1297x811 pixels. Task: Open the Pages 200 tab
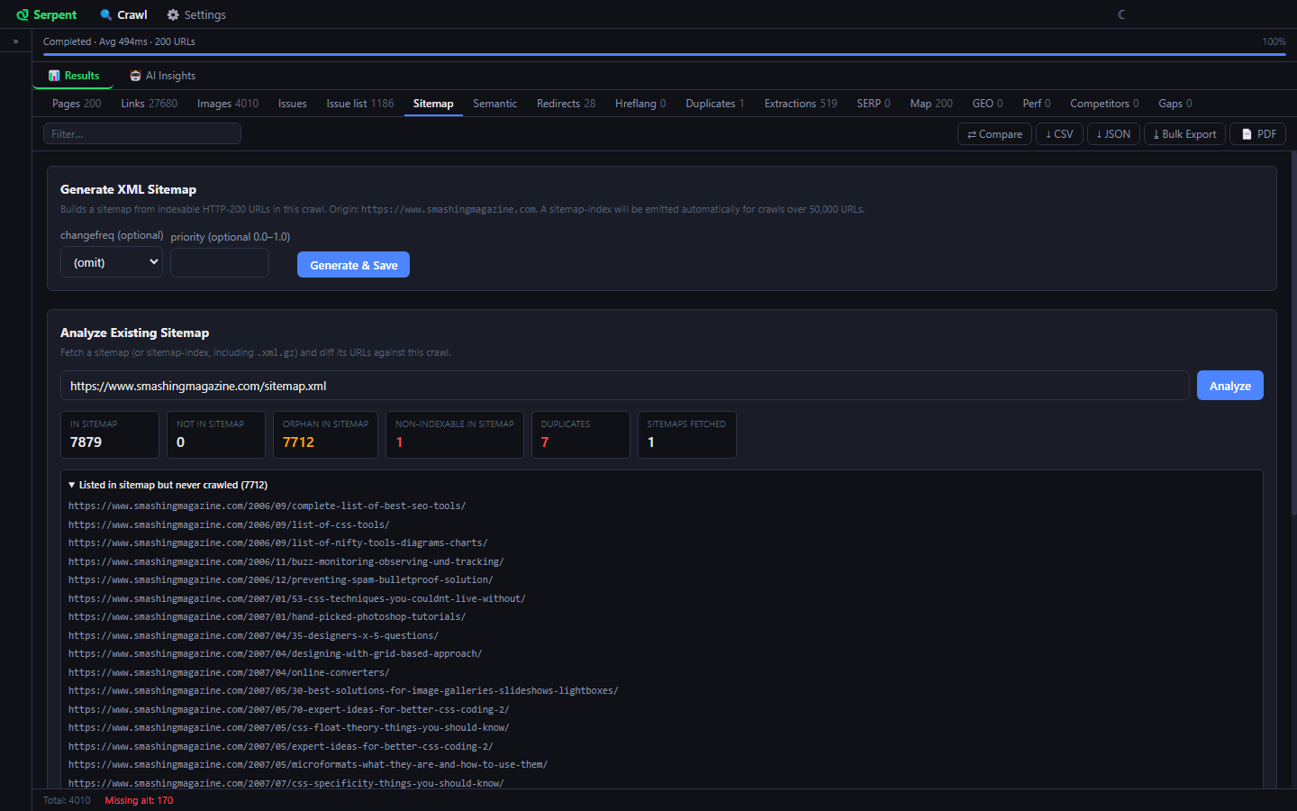(77, 104)
